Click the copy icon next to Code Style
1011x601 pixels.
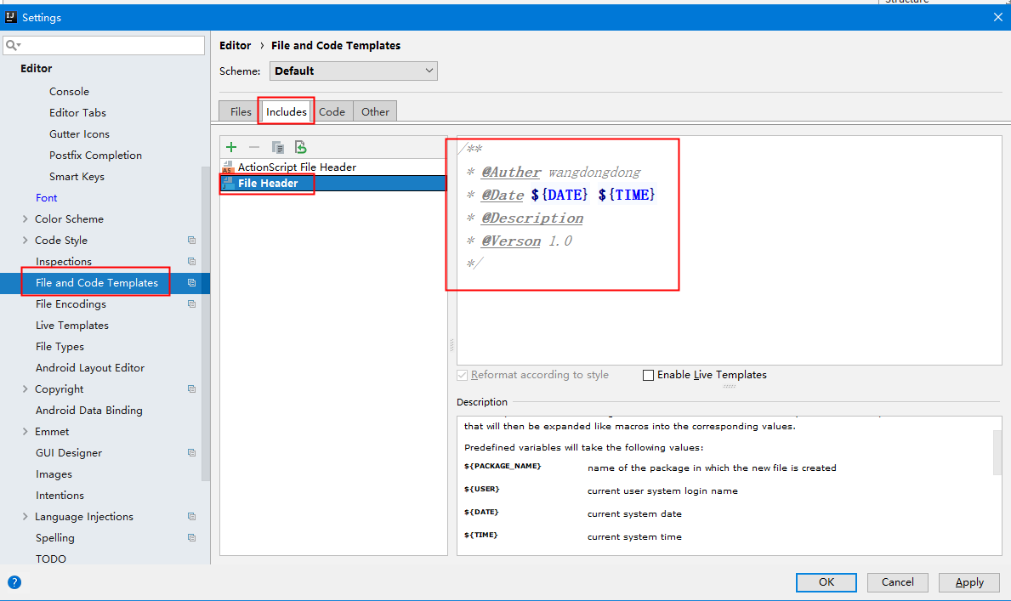(x=191, y=240)
